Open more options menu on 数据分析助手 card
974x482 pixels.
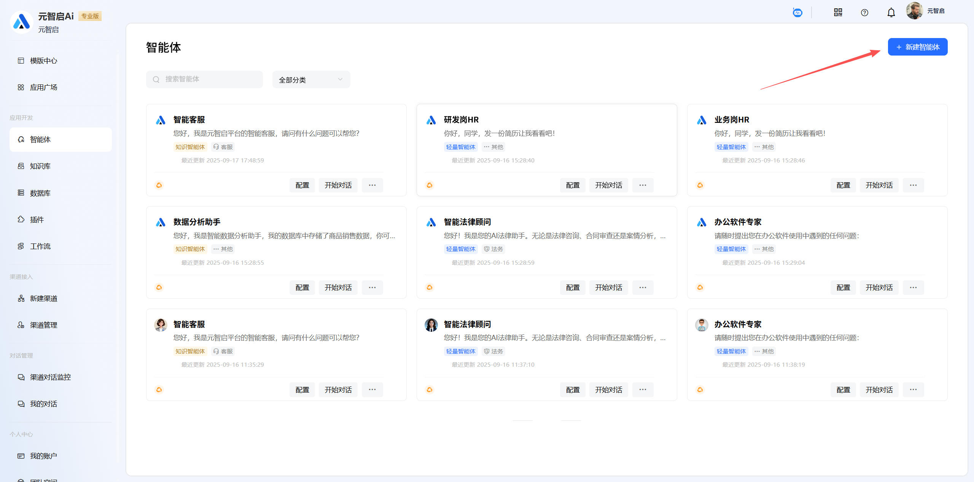(372, 288)
